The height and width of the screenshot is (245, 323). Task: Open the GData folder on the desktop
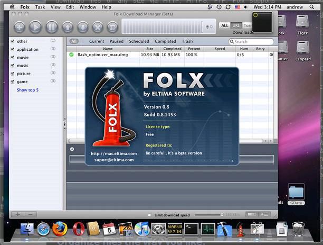pos(296,194)
